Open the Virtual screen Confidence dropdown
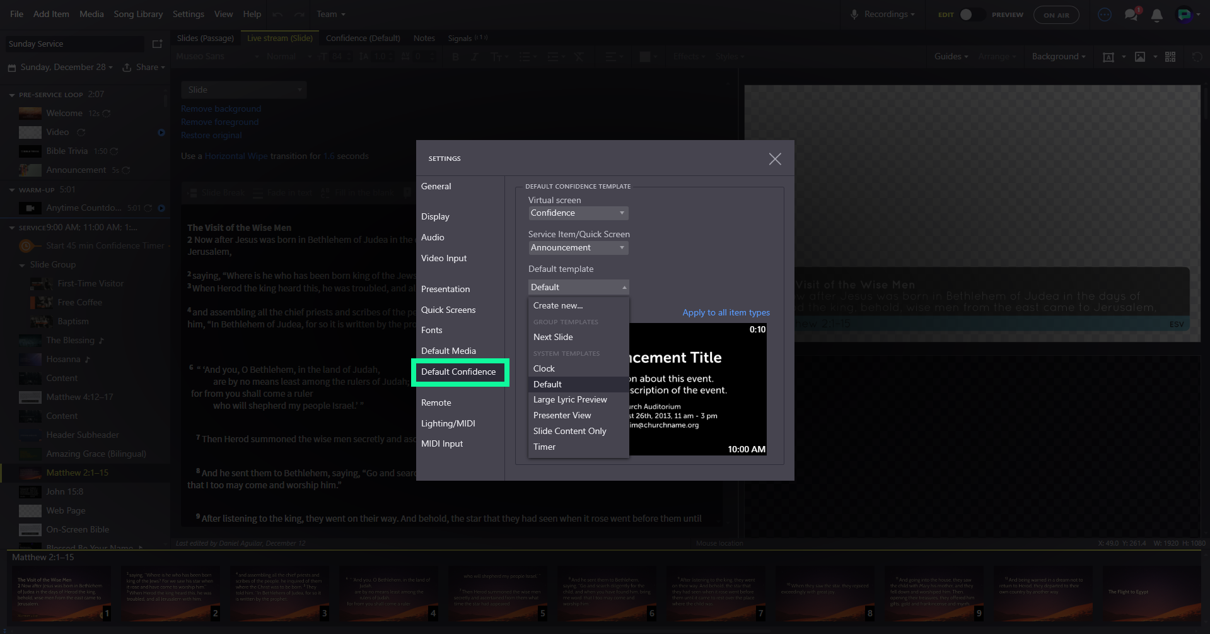 [578, 213]
